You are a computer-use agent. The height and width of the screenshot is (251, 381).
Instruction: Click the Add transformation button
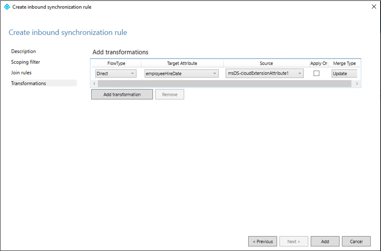(x=122, y=94)
